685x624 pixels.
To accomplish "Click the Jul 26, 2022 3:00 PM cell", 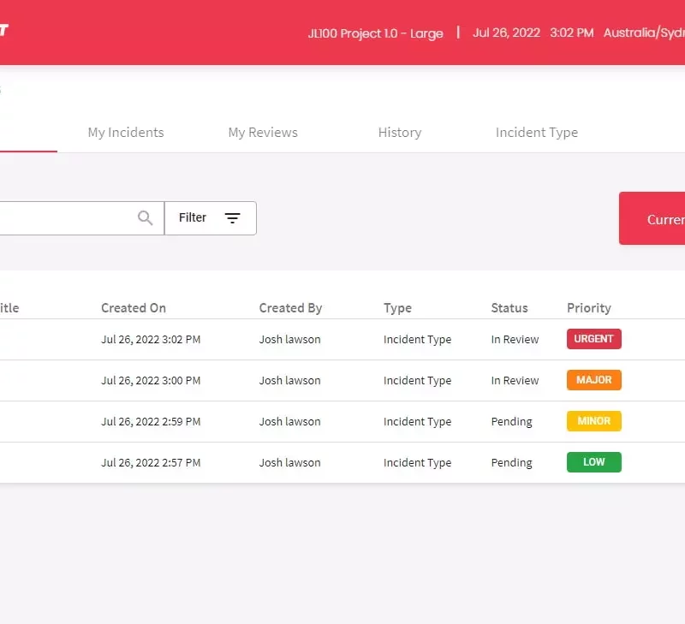I will 151,380.
